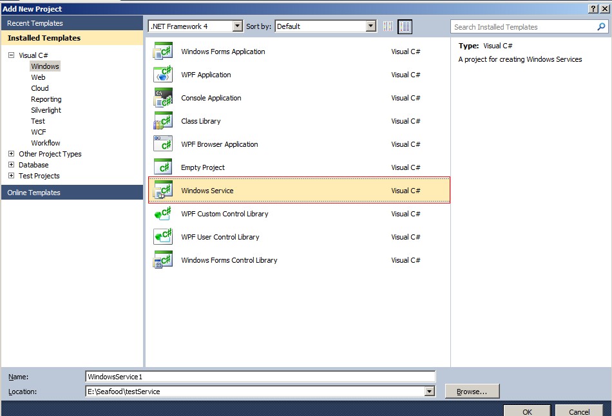Viewport: 612px width, 416px height.
Task: Select the Class Library template icon
Action: pyautogui.click(x=162, y=121)
